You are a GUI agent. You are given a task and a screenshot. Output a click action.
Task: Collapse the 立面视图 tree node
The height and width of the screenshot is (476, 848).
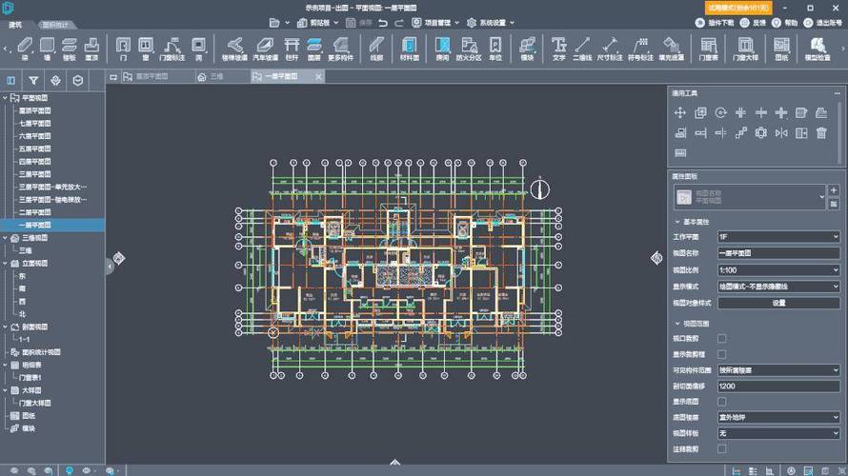pos(5,263)
